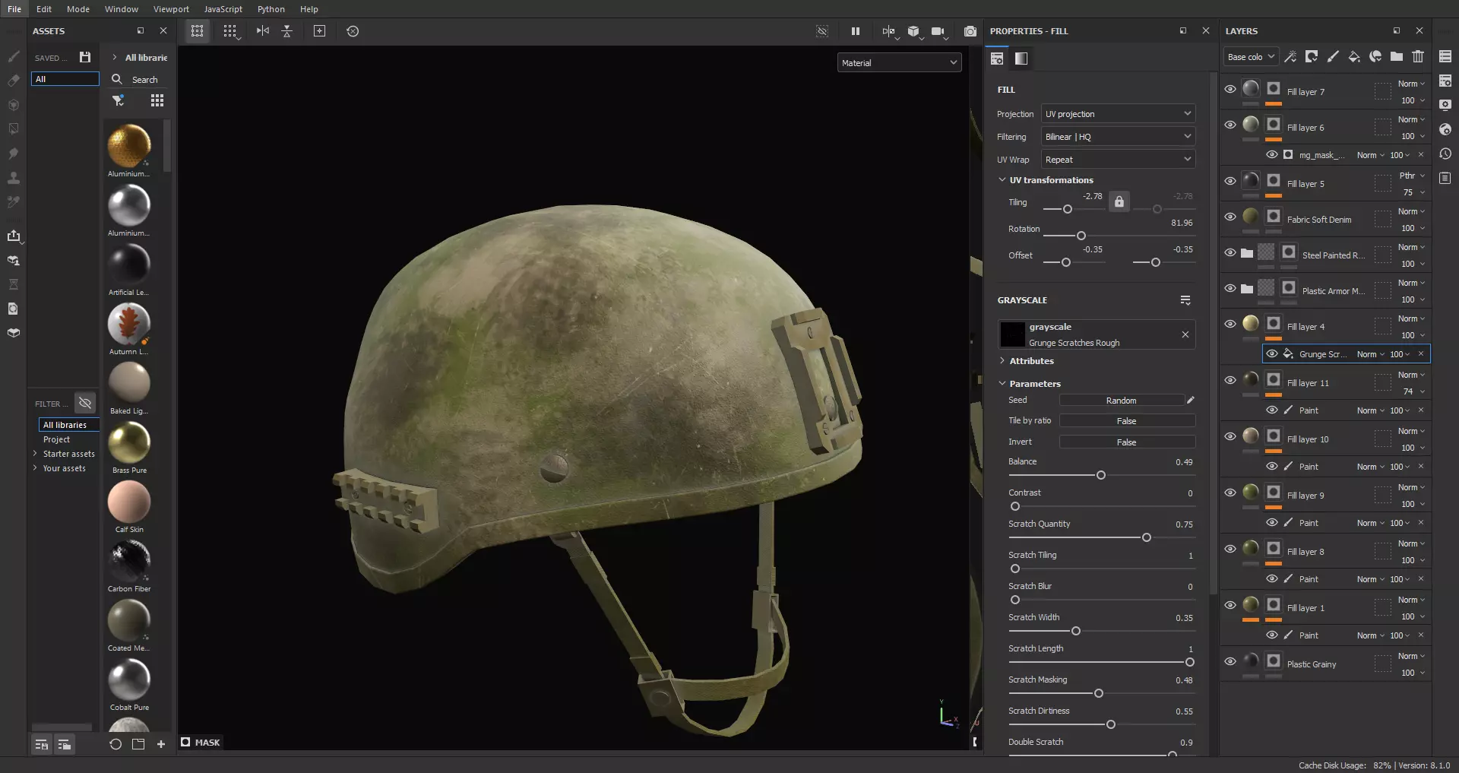Click the trash icon to delete layer
Image resolution: width=1459 pixels, height=773 pixels.
(1418, 56)
